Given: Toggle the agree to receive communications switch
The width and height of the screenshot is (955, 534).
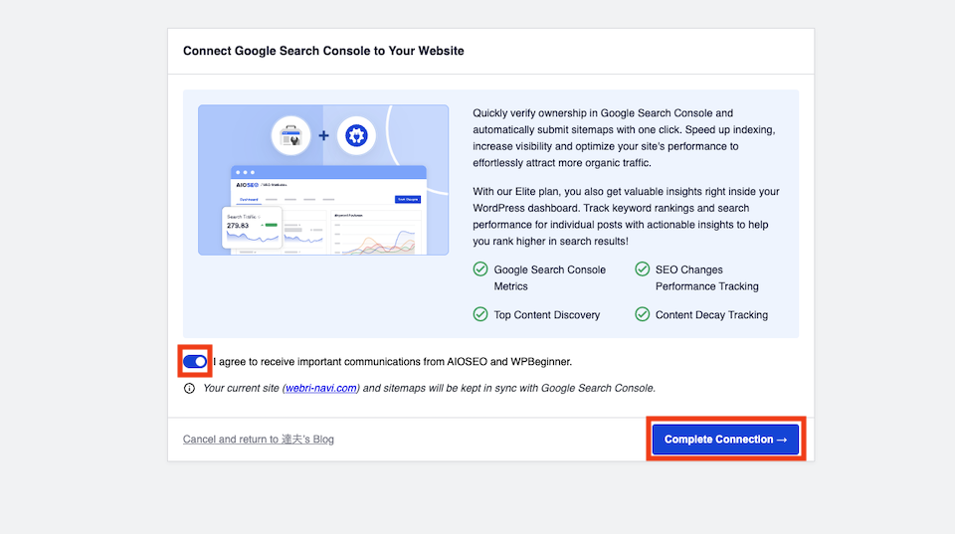Looking at the screenshot, I should pos(195,362).
